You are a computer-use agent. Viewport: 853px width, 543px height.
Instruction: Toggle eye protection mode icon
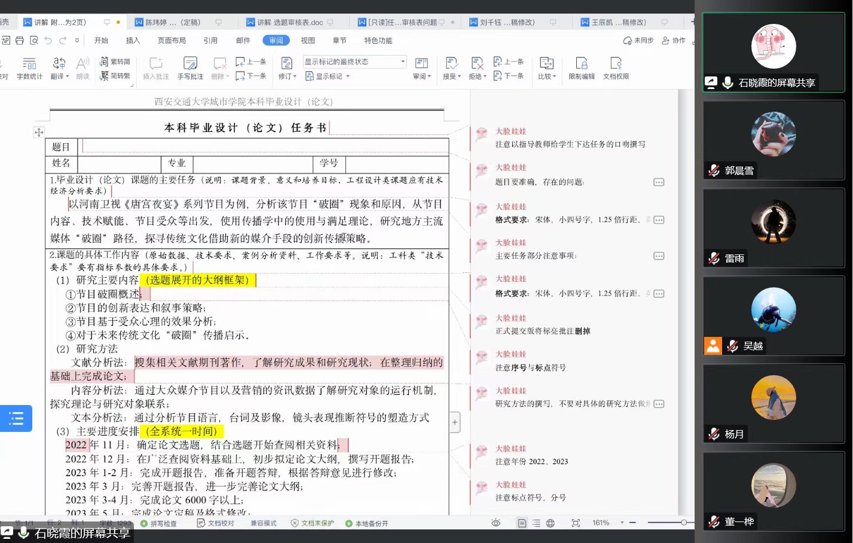click(496, 523)
